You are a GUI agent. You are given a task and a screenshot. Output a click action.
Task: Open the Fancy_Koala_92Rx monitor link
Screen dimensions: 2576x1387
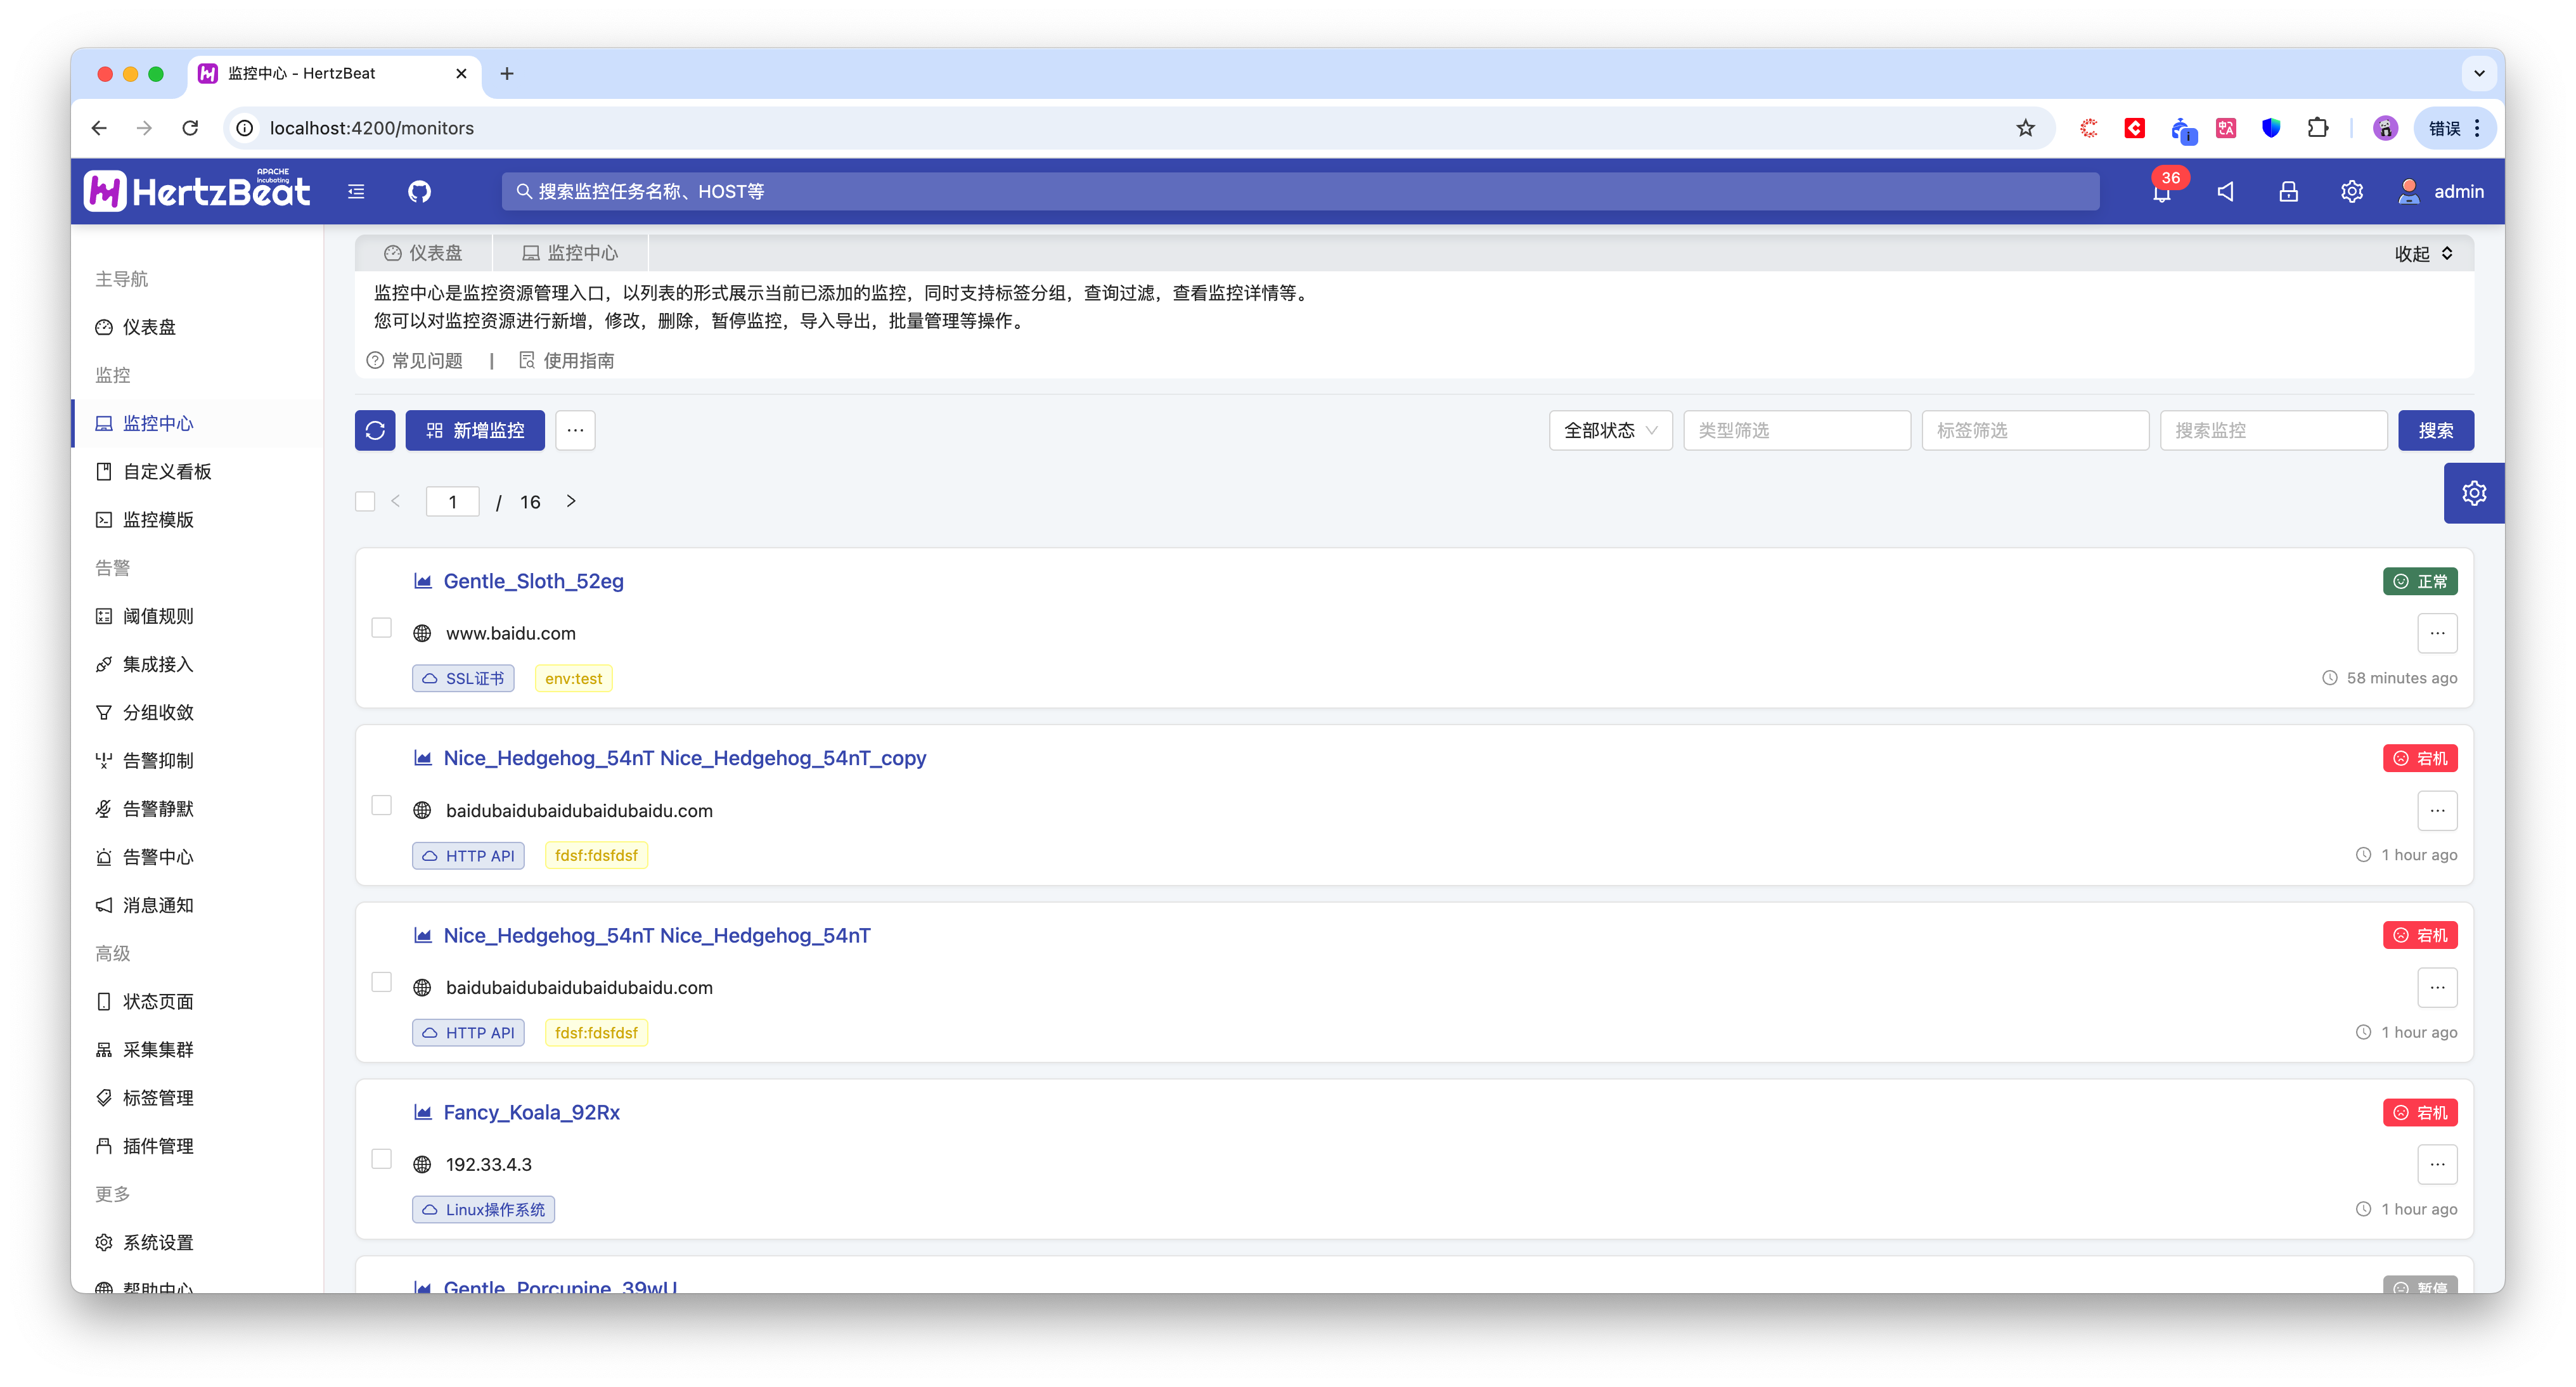[x=531, y=1112]
